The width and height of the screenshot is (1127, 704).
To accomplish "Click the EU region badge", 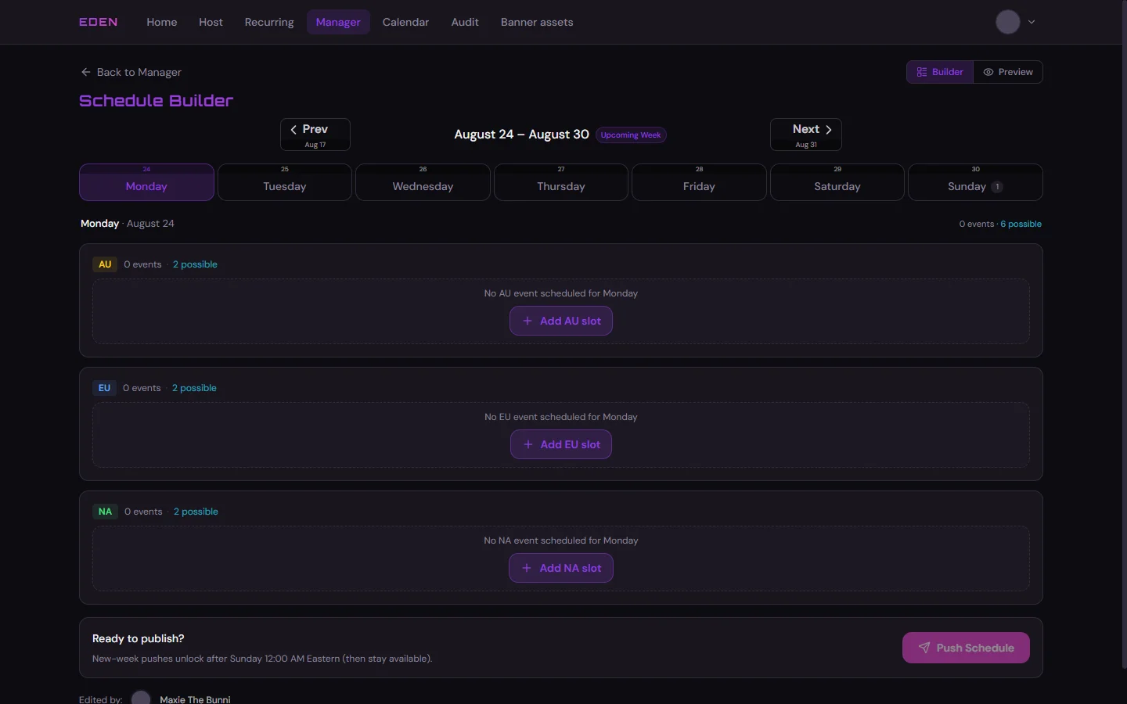I will coord(104,388).
